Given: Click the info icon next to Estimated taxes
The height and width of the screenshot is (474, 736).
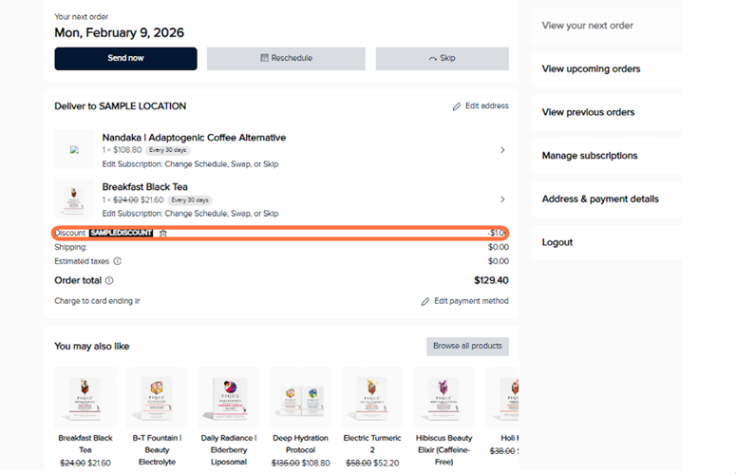Looking at the screenshot, I should point(118,261).
